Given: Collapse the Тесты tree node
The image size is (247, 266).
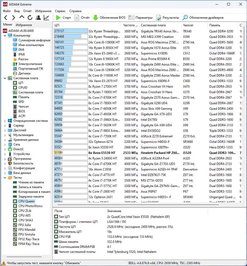Looking at the screenshot, I should [x=5, y=178].
